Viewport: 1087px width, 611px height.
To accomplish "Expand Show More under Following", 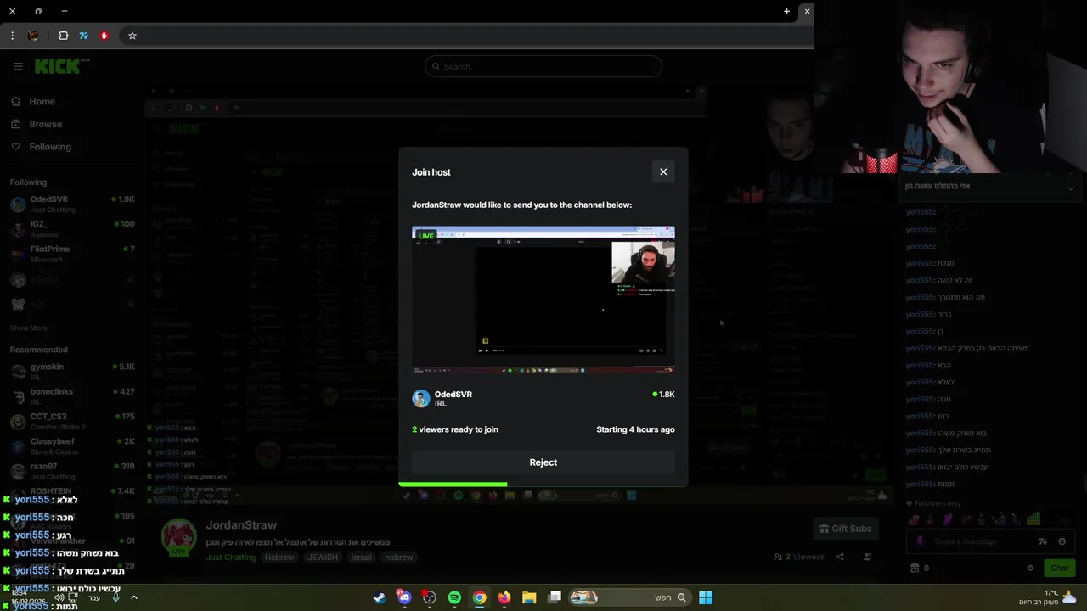I will (29, 328).
